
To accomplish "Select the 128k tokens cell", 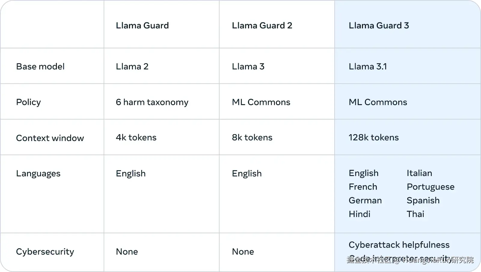I will tap(373, 137).
